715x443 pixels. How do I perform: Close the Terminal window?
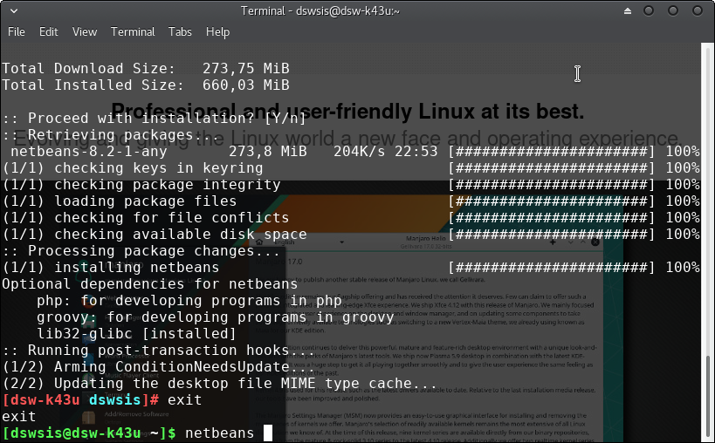click(x=697, y=11)
